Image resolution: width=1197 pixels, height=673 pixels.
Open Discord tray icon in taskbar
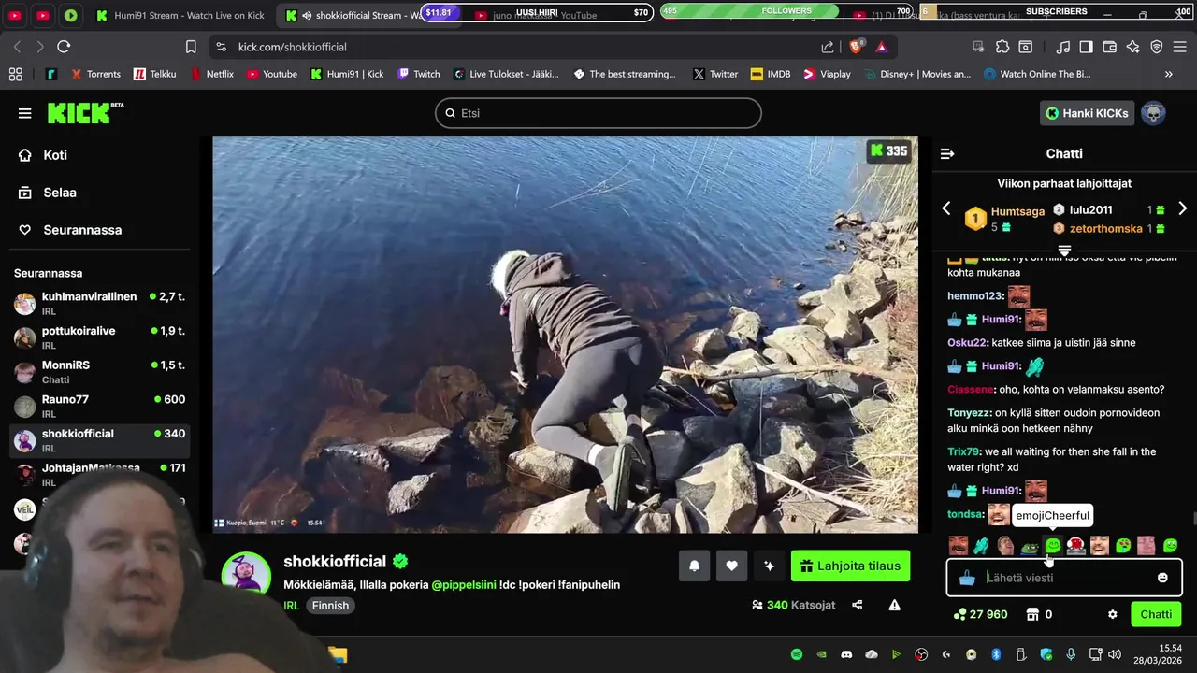[846, 654]
